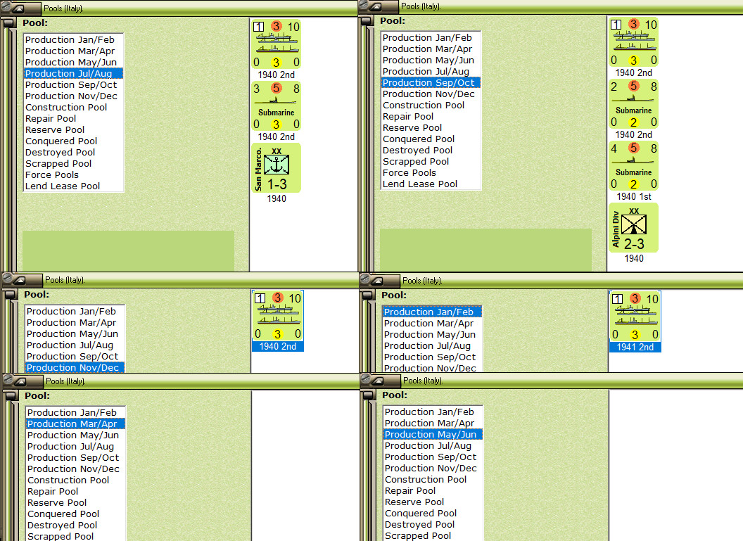Open Production May/Jun in the Mar/Apr-highlighted window
Image resolution: width=743 pixels, height=541 pixels.
(75, 435)
